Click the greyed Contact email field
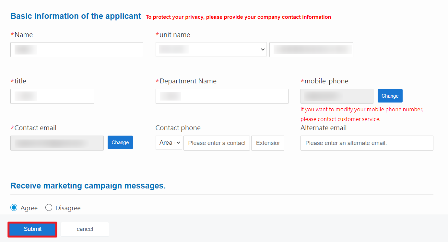This screenshot has width=448, height=242. pyautogui.click(x=57, y=143)
